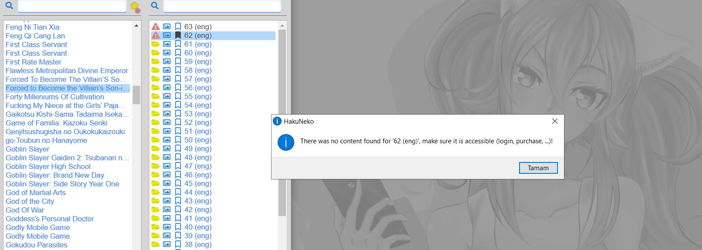
Task: Toggle the read marker on 63 (eng)
Action: click(x=178, y=27)
